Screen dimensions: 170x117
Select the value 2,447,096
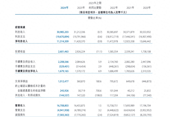pyautogui.click(x=146, y=62)
